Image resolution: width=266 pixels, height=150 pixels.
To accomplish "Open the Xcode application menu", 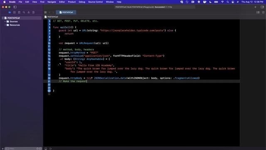I will coord(12,2).
